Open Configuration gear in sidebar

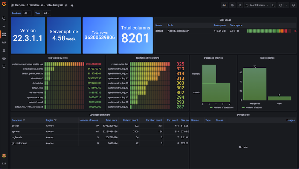pos(4,58)
